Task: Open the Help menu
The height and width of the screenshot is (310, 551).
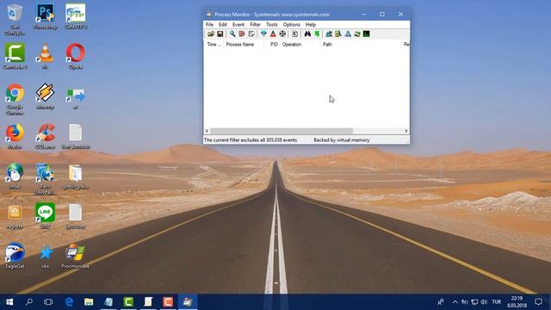Action: pyautogui.click(x=311, y=25)
